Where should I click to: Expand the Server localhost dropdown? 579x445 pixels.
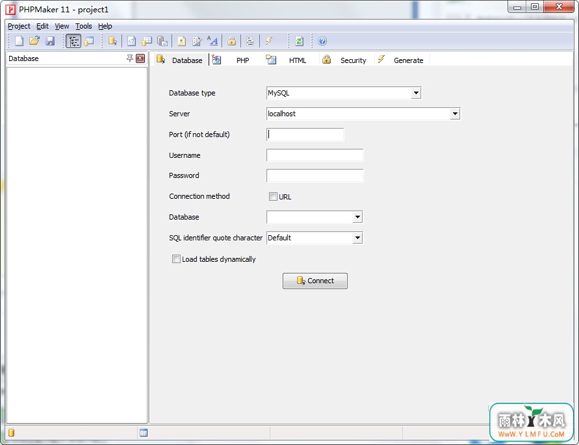coord(455,114)
